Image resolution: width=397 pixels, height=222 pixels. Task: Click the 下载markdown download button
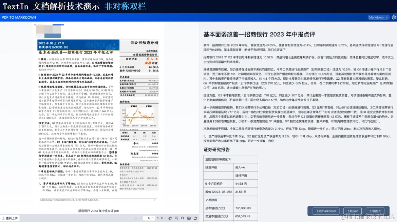[x=326, y=211]
